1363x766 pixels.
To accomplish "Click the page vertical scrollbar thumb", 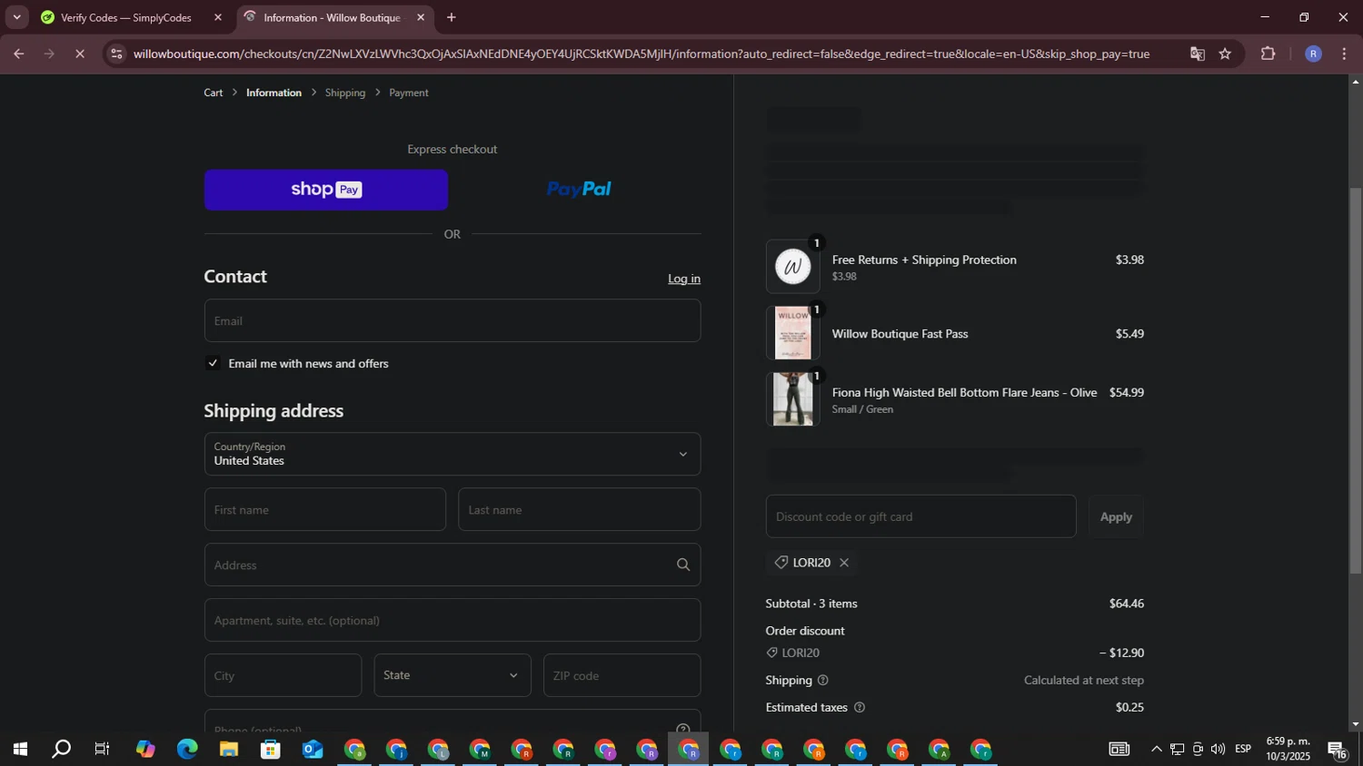I will (x=1355, y=381).
